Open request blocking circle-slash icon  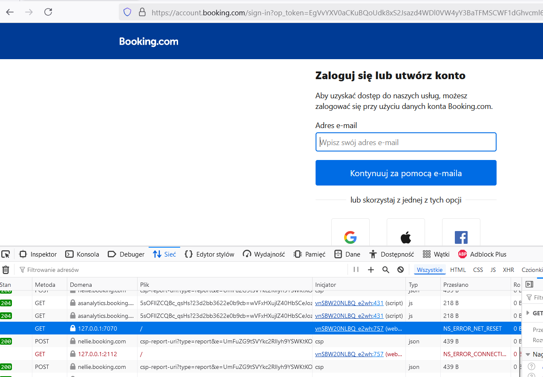400,270
